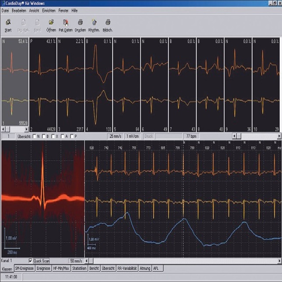The image size is (282, 282).
Task: Click the disabled Druck button
Action: coord(149,136)
